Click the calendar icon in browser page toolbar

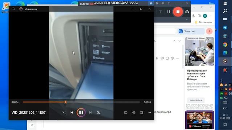coord(167,58)
